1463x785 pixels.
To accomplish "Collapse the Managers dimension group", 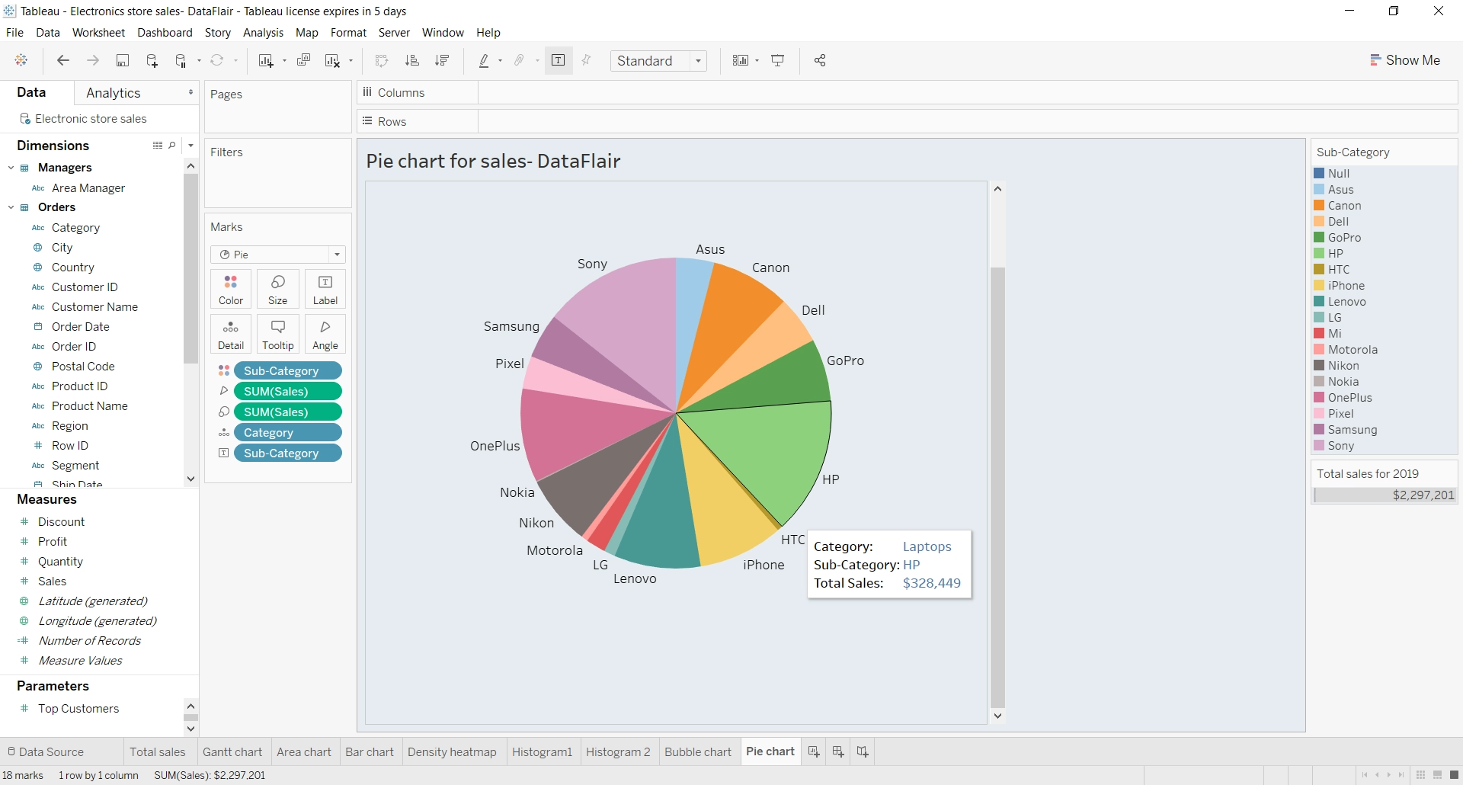I will (11, 167).
